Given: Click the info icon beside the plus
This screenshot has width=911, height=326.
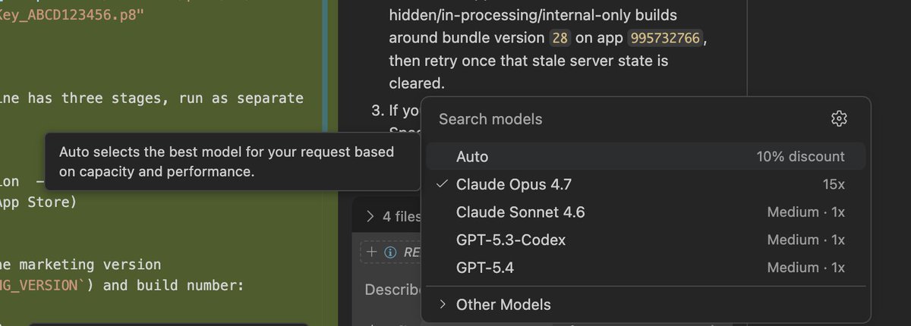Looking at the screenshot, I should [x=390, y=252].
